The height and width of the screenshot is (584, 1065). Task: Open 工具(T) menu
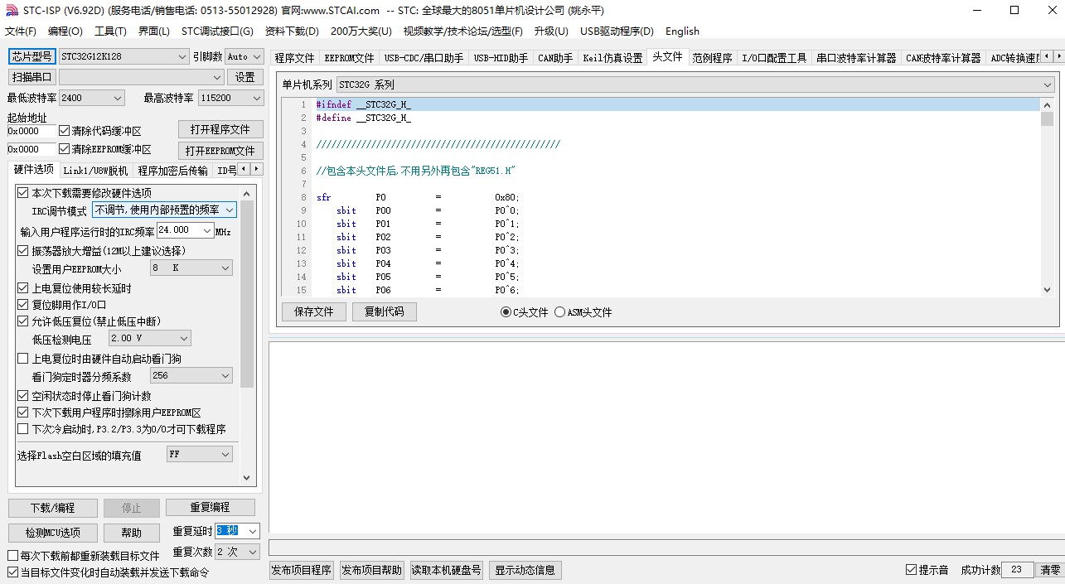pos(110,31)
